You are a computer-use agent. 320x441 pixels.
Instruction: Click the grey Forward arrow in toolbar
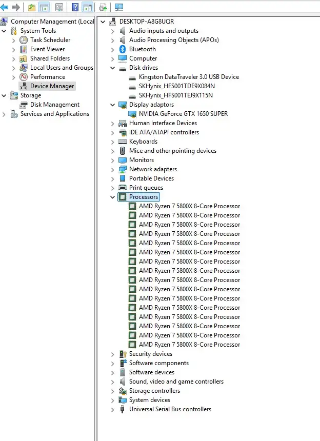click(16, 7)
